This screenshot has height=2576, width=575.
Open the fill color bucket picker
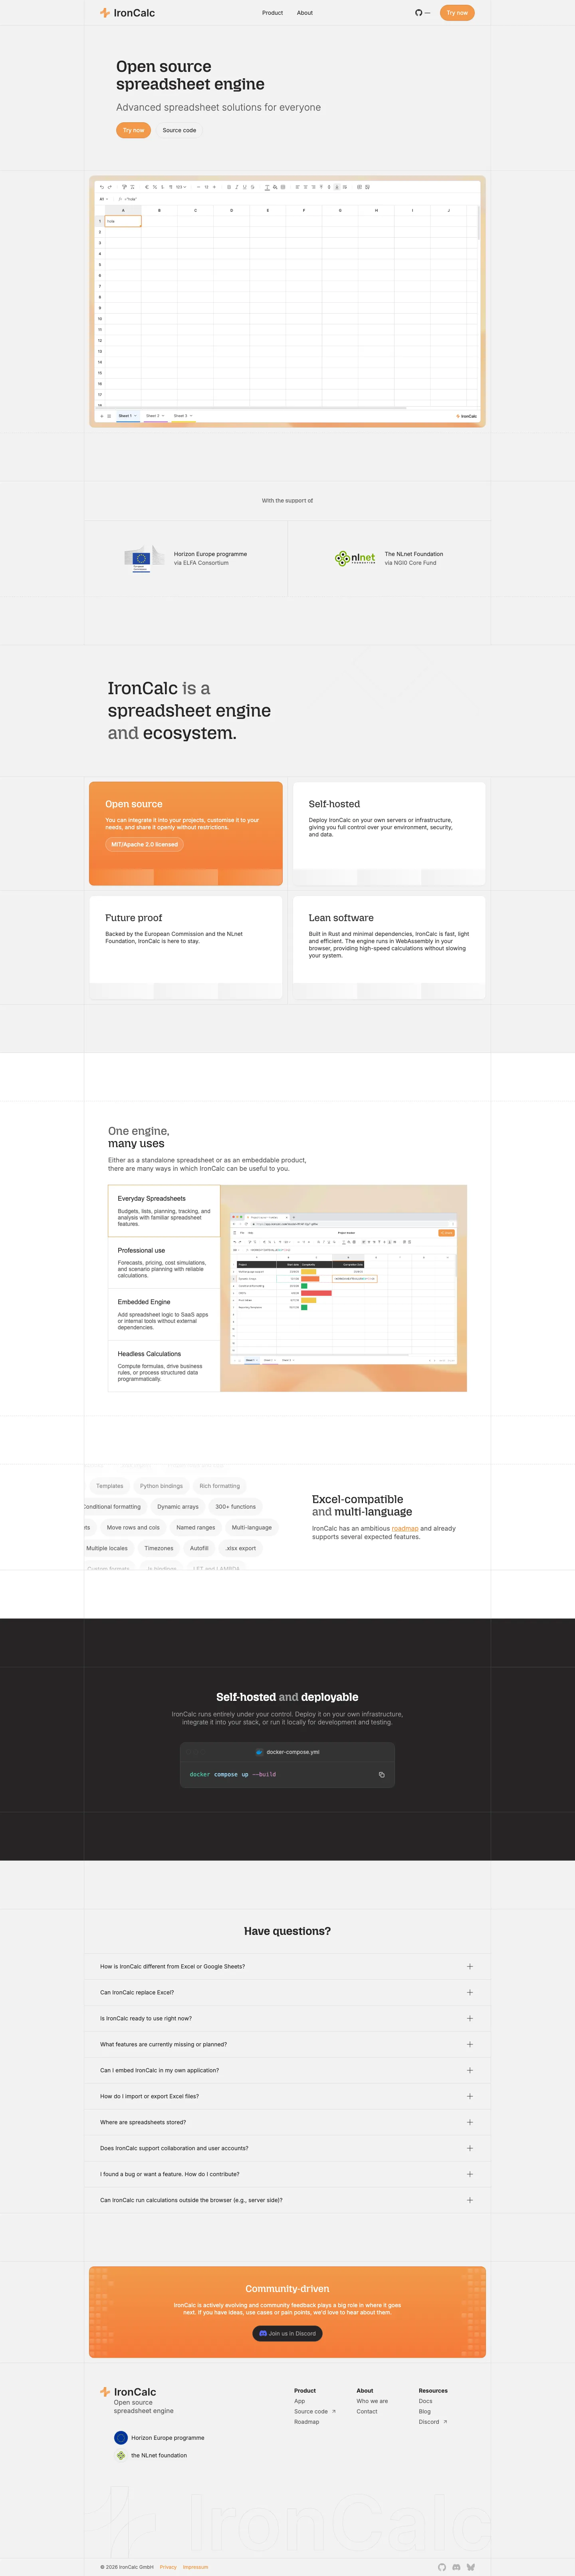click(x=275, y=187)
